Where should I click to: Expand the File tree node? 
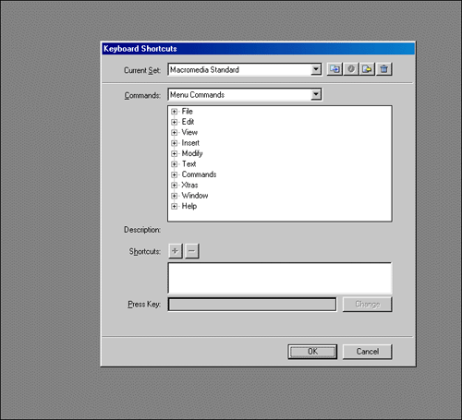[x=175, y=112]
